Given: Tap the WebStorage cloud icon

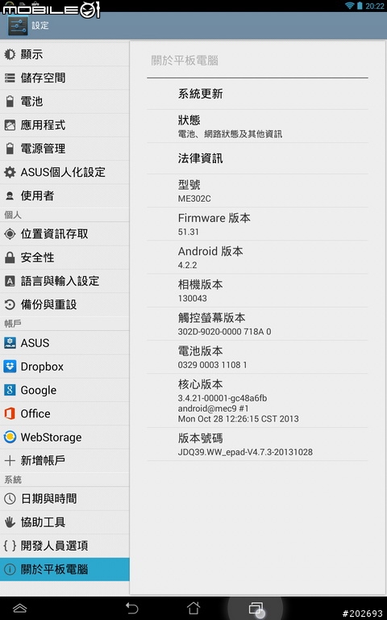Looking at the screenshot, I should coord(10,437).
